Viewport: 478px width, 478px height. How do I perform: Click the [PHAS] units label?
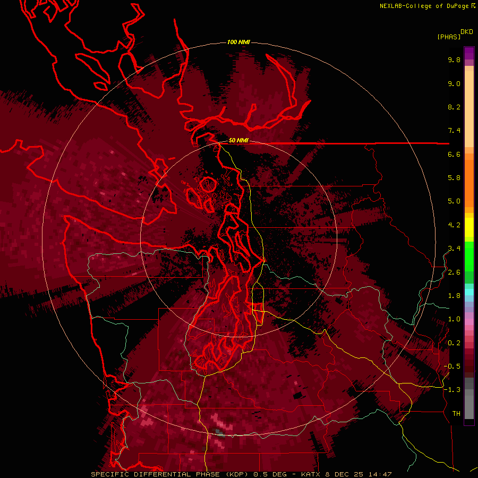tap(449, 37)
